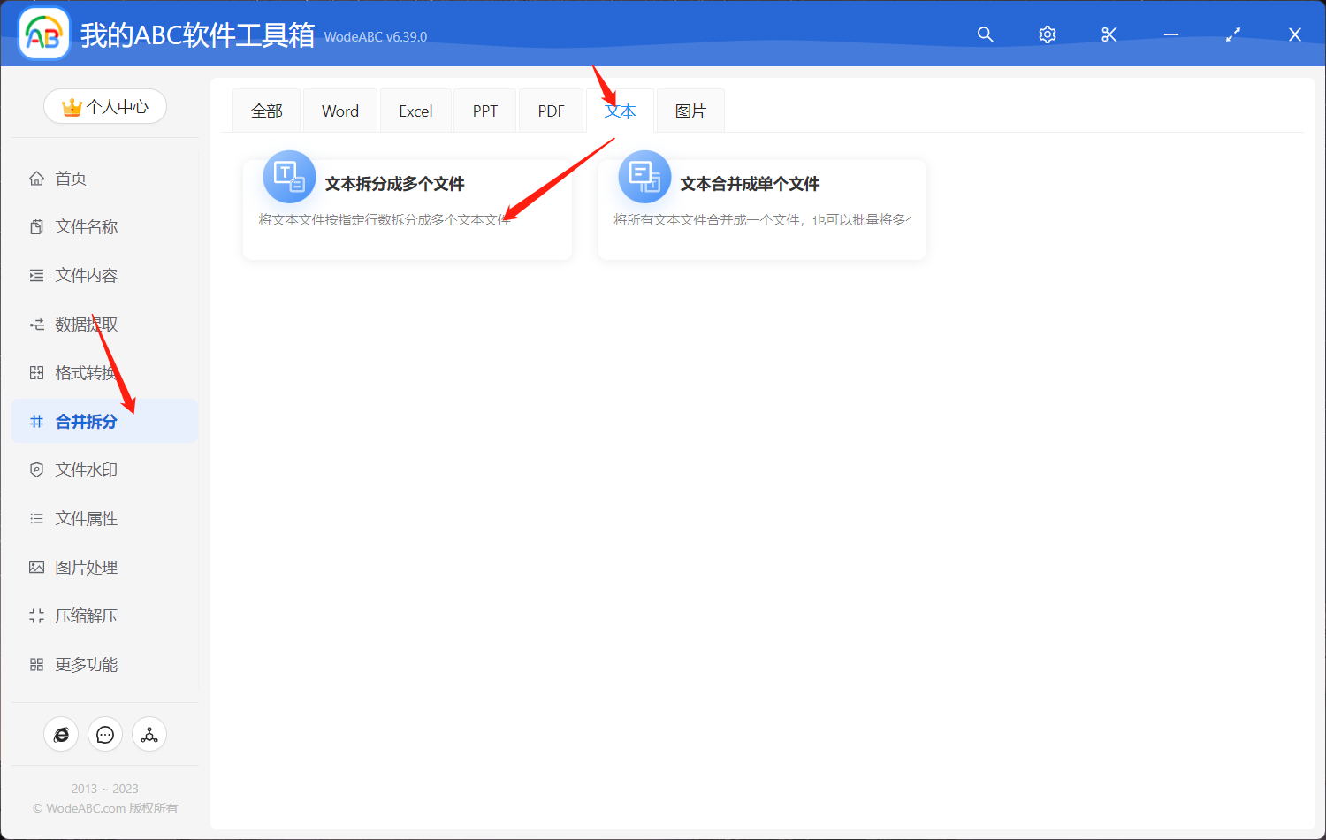Select 图片处理 in the sidebar
1326x840 pixels.
click(x=84, y=567)
